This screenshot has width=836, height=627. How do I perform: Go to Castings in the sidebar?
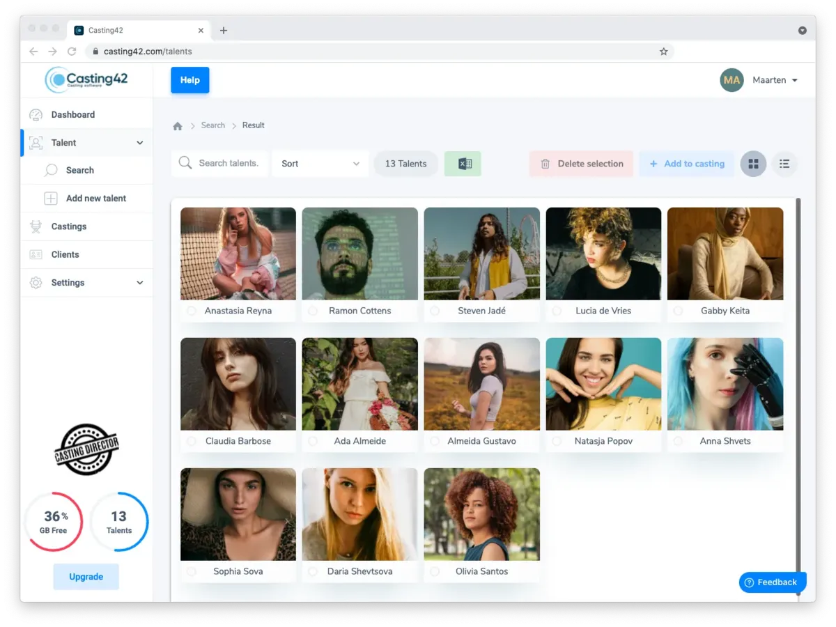pyautogui.click(x=68, y=226)
